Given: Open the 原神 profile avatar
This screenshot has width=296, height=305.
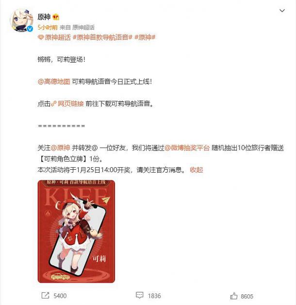Looking at the screenshot, I should [21, 21].
